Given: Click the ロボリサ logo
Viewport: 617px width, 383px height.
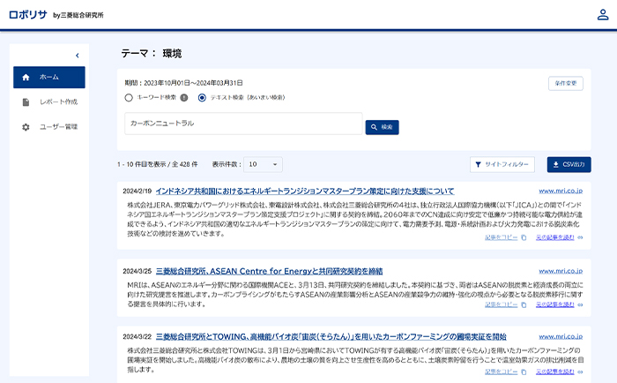Looking at the screenshot, I should (x=28, y=15).
